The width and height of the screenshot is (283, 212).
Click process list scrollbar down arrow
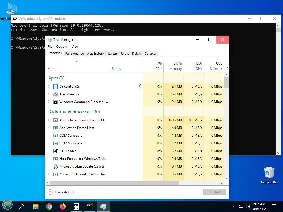pos(227,178)
